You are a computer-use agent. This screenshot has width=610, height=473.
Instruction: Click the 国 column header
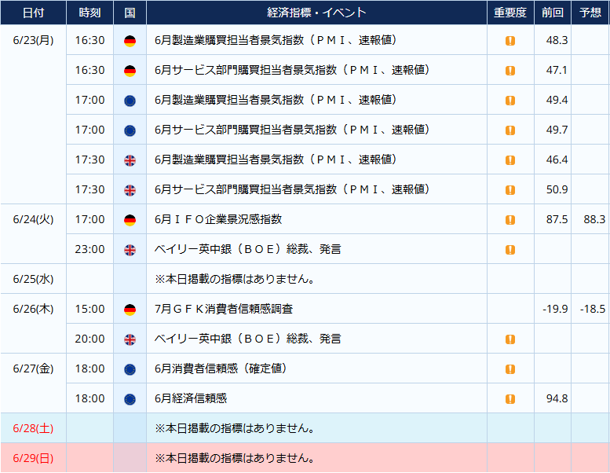[130, 13]
